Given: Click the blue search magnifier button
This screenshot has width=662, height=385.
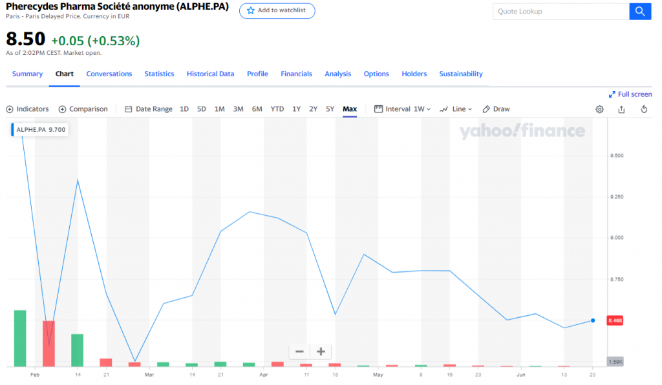Looking at the screenshot, I should [640, 12].
